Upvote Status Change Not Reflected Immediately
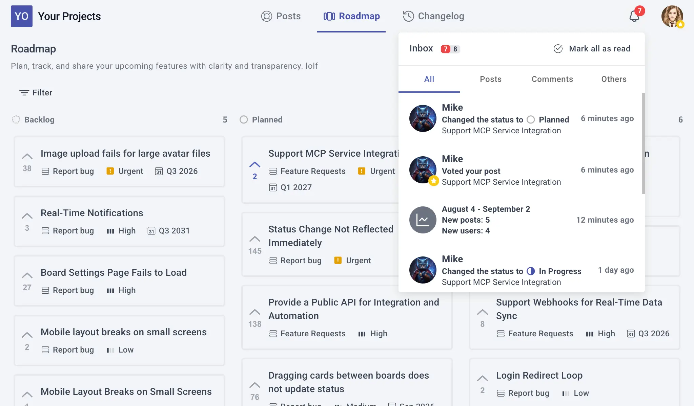Image resolution: width=694 pixels, height=406 pixels. point(255,239)
